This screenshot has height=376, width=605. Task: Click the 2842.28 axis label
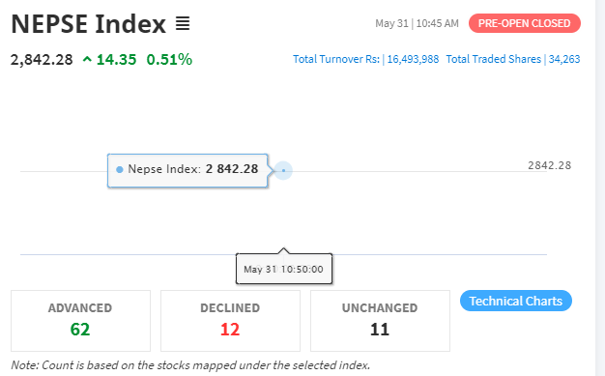[x=550, y=165]
